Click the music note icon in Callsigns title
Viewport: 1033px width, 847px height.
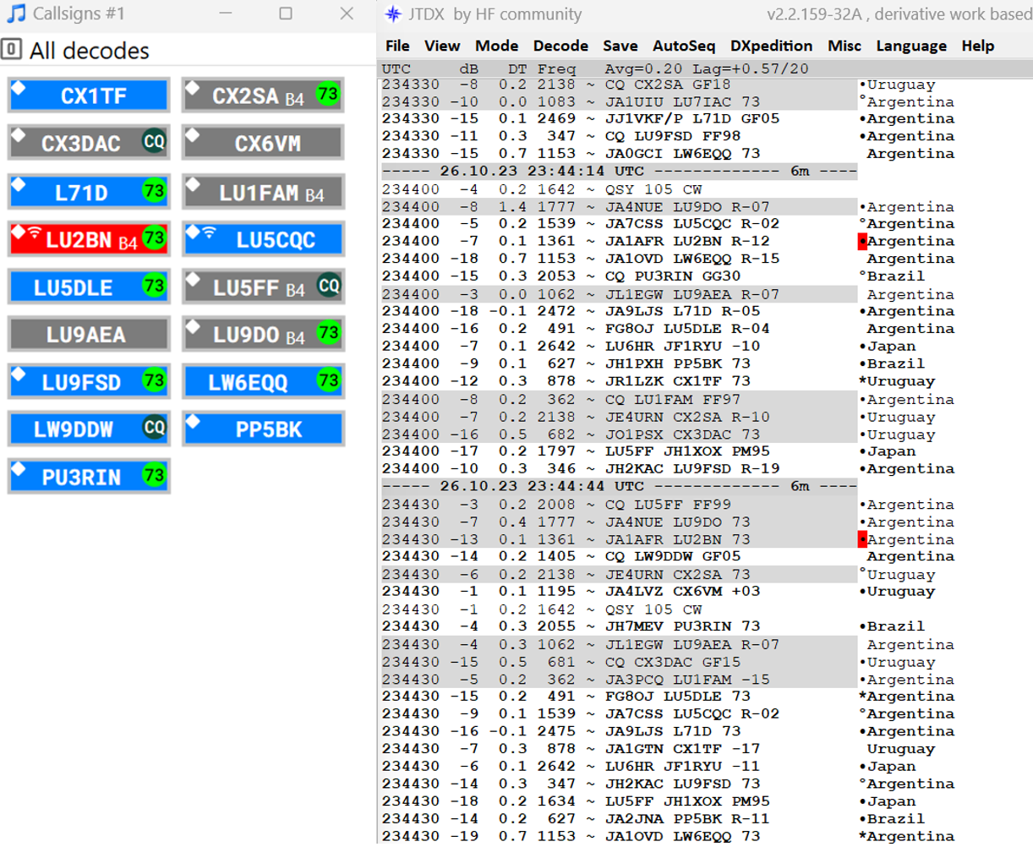coord(15,14)
